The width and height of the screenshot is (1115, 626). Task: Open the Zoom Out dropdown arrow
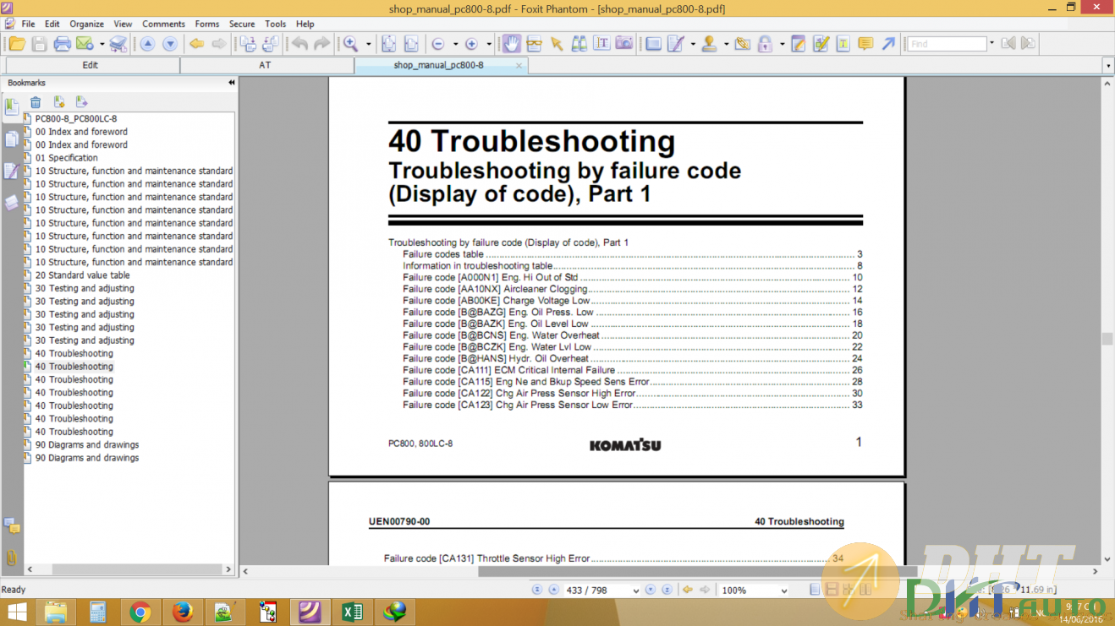pyautogui.click(x=455, y=45)
